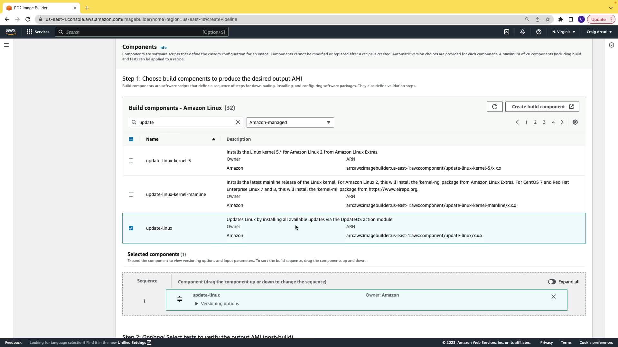Refresh the build components list
618x347 pixels.
(494, 107)
